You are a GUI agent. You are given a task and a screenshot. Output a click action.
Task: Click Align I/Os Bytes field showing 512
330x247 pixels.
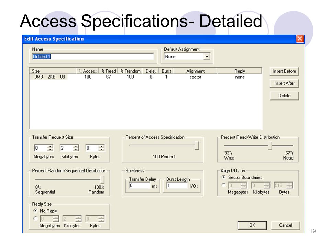[x=280, y=185]
